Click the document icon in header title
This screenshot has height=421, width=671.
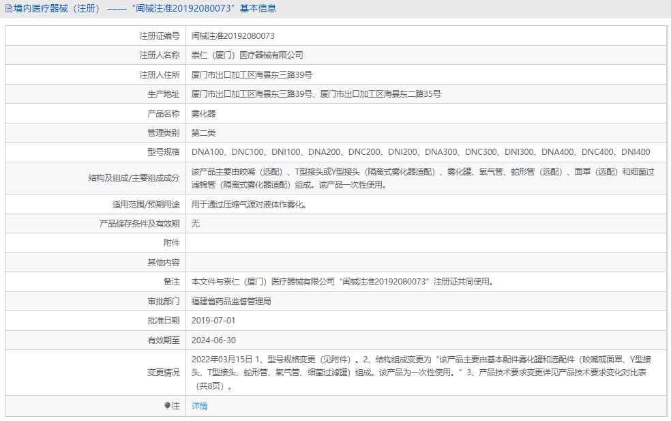8,9
